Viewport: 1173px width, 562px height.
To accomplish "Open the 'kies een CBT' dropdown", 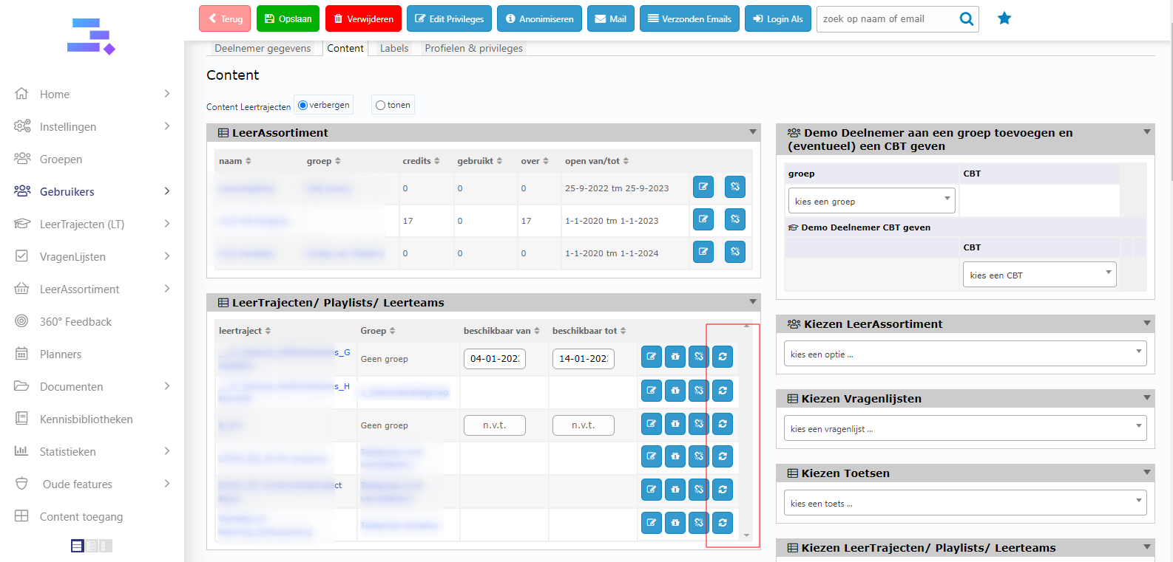I will click(x=1039, y=275).
